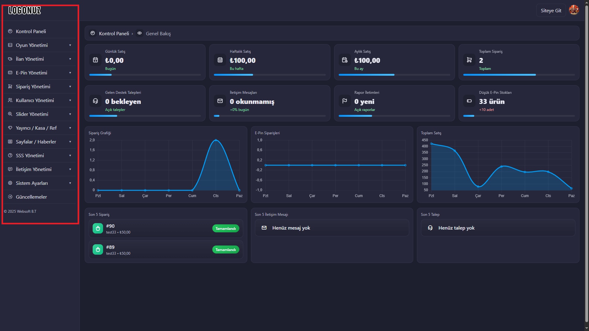Expand the Sistem Ayarları submenu arrow
Viewport: 589px width, 331px height.
[70, 183]
